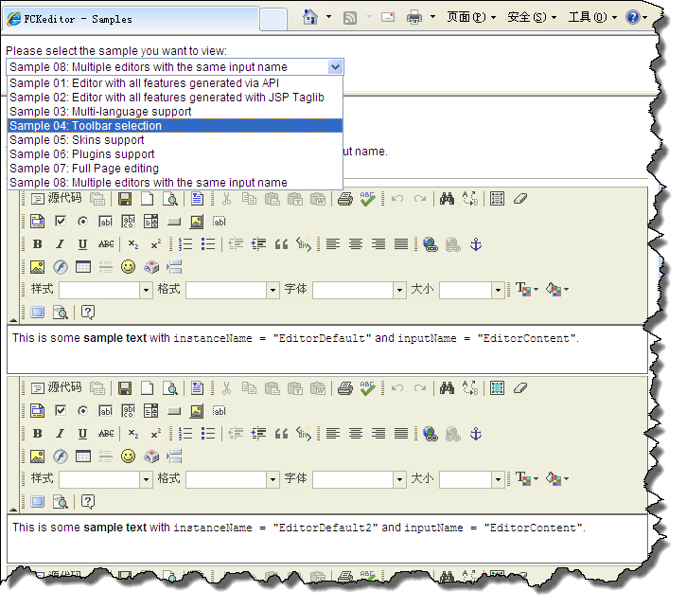Select Sample 06: Plugins support
Image resolution: width=686 pixels, height=609 pixels.
[175, 154]
